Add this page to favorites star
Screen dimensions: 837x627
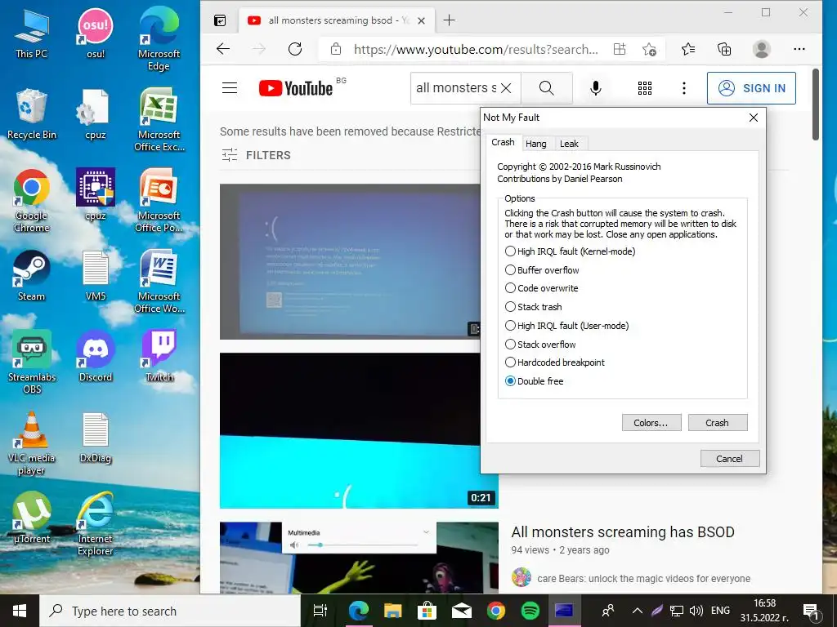point(649,50)
